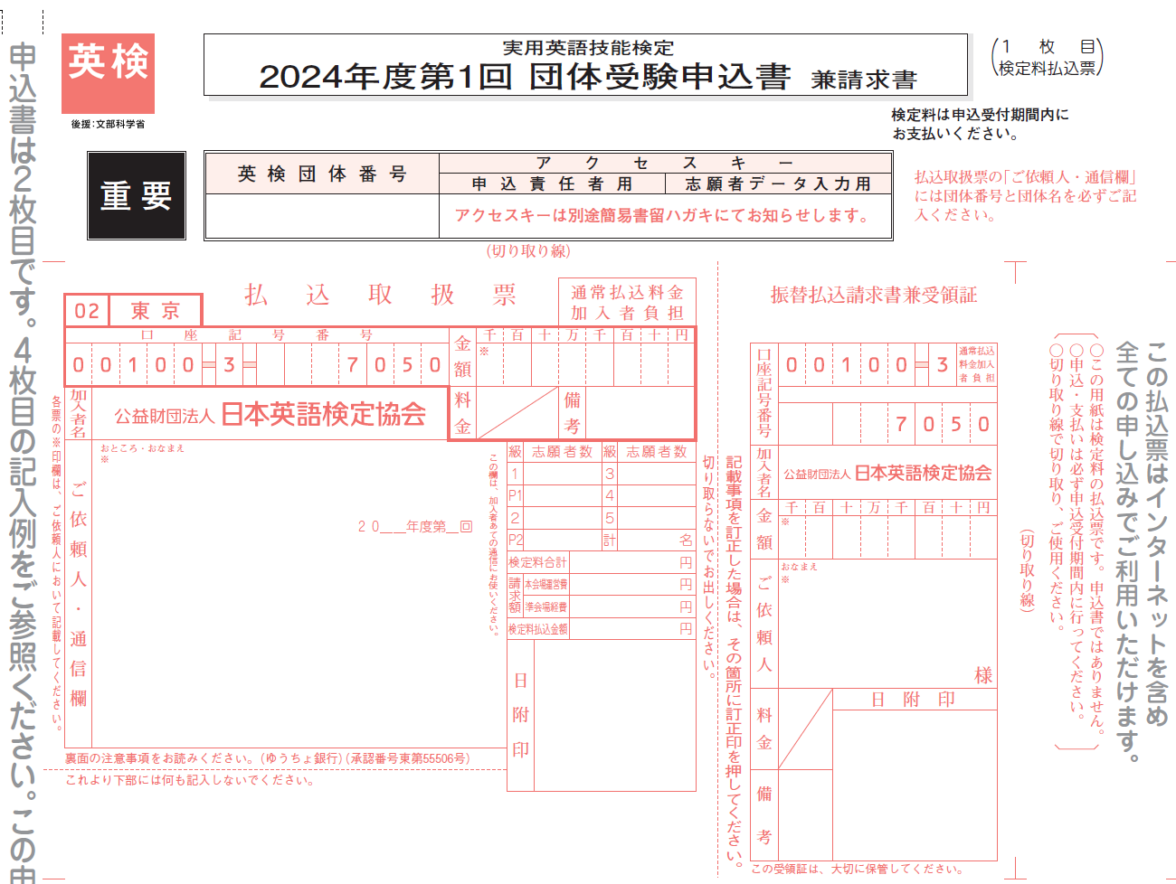Image resolution: width=1176 pixels, height=884 pixels.
Task: Click the 20__年度第__回 fill-in line
Action: [x=414, y=526]
